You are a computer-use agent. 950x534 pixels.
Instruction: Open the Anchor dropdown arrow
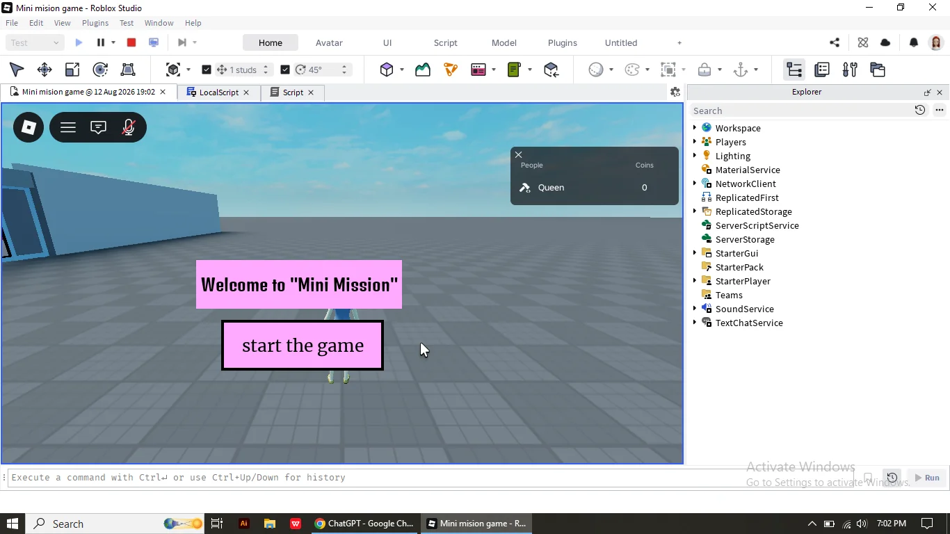pos(756,70)
